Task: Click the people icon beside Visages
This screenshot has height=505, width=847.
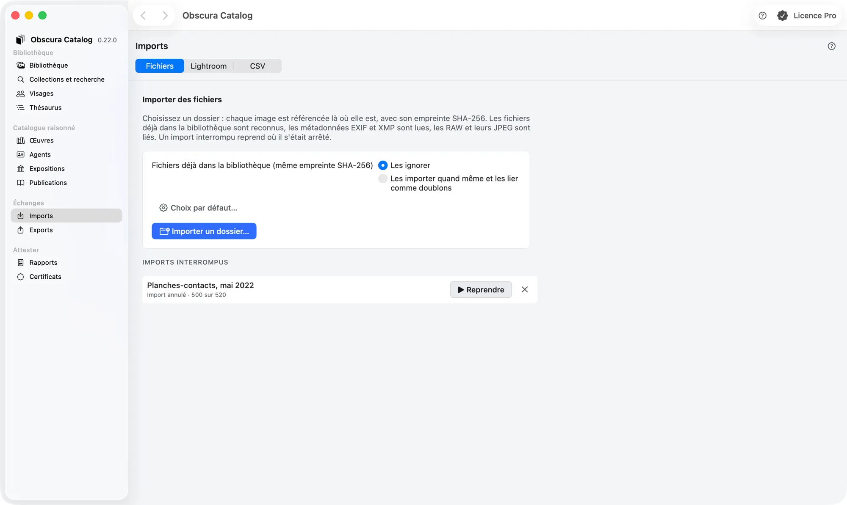Action: click(20, 93)
